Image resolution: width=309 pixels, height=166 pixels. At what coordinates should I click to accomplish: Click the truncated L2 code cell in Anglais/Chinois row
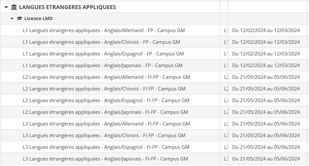(x=226, y=89)
